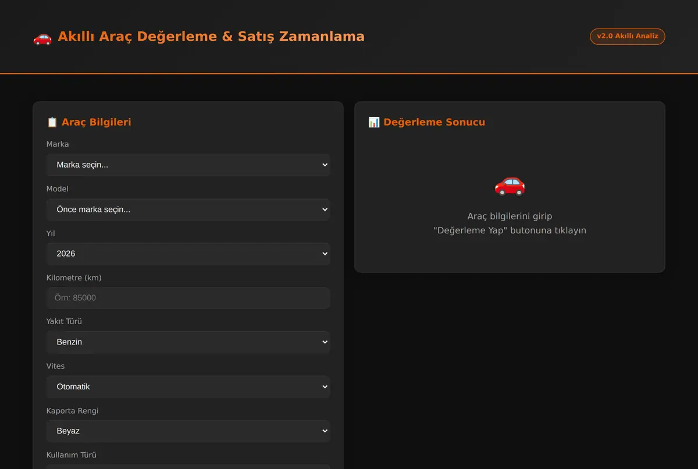698x469 pixels.
Task: Expand the Yıl dropdown showing 2026
Action: 188,254
